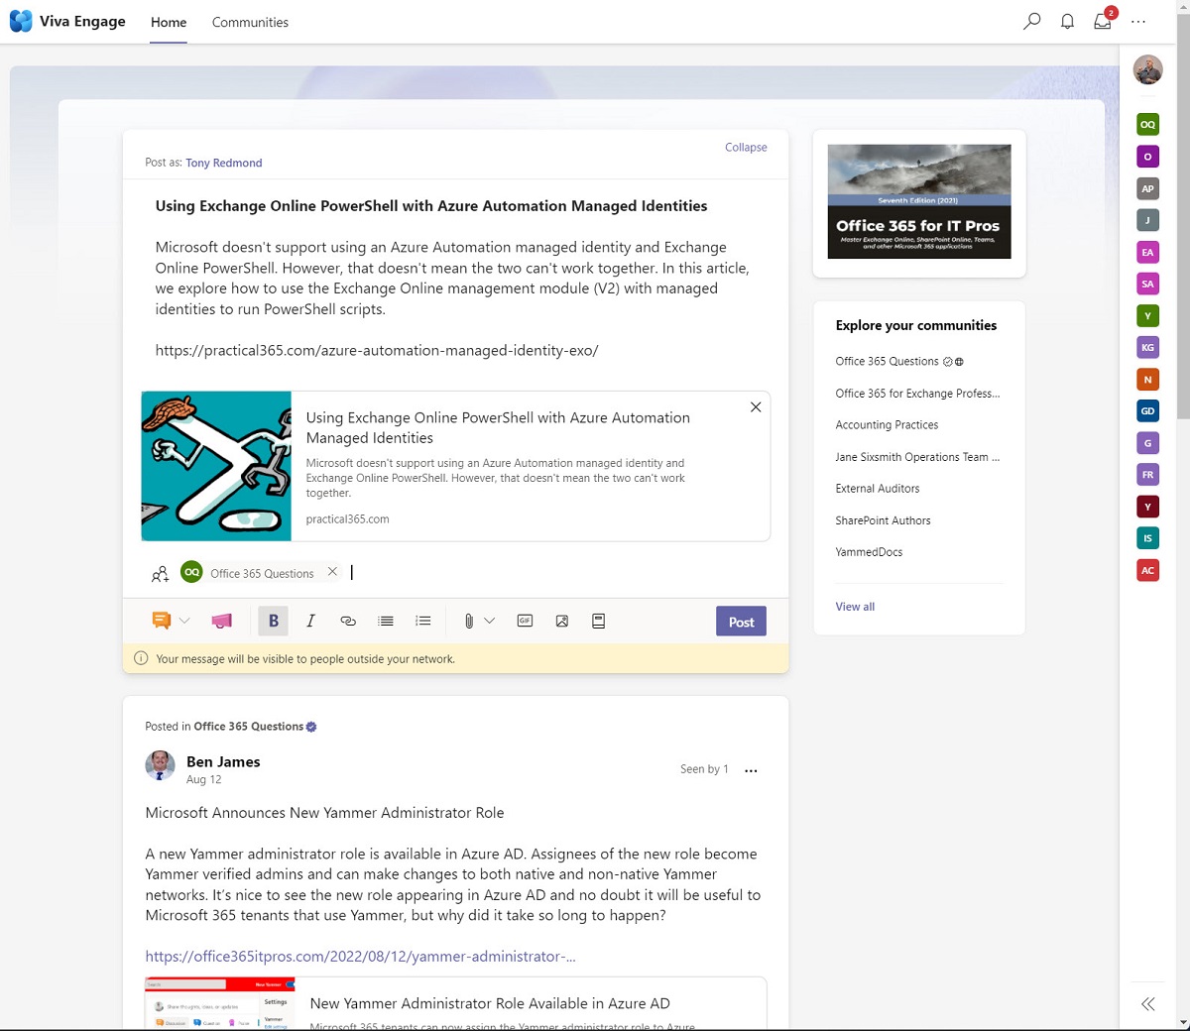The height and width of the screenshot is (1031, 1190).
Task: Open the office365itpros.com yammer-administrator link
Action: (x=360, y=957)
